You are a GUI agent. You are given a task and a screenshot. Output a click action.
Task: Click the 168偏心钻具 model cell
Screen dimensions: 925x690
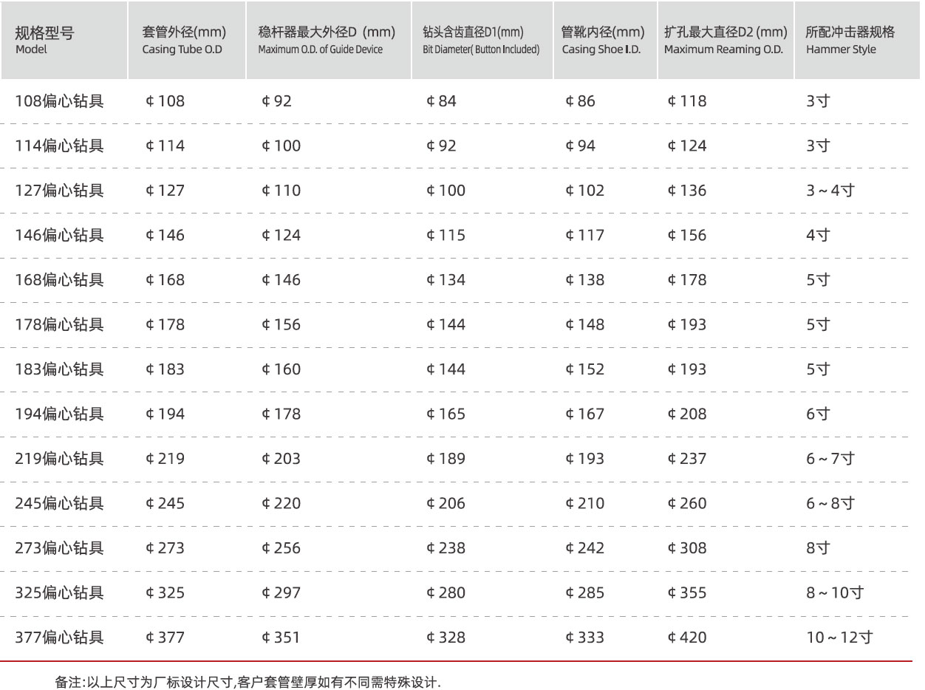tap(59, 280)
